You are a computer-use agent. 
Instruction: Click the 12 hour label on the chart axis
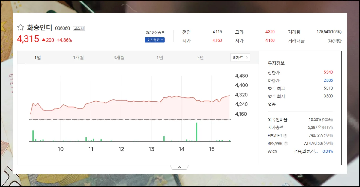(121, 149)
